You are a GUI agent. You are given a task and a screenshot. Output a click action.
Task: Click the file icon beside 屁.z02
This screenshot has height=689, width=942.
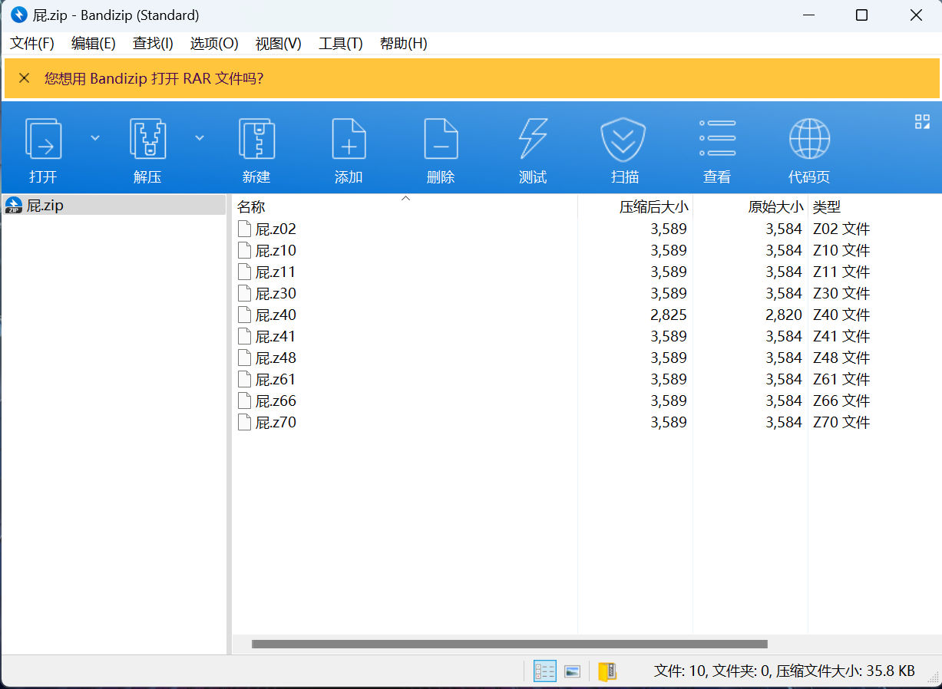coord(244,229)
